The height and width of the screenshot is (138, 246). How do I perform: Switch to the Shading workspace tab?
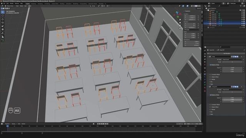62,3
